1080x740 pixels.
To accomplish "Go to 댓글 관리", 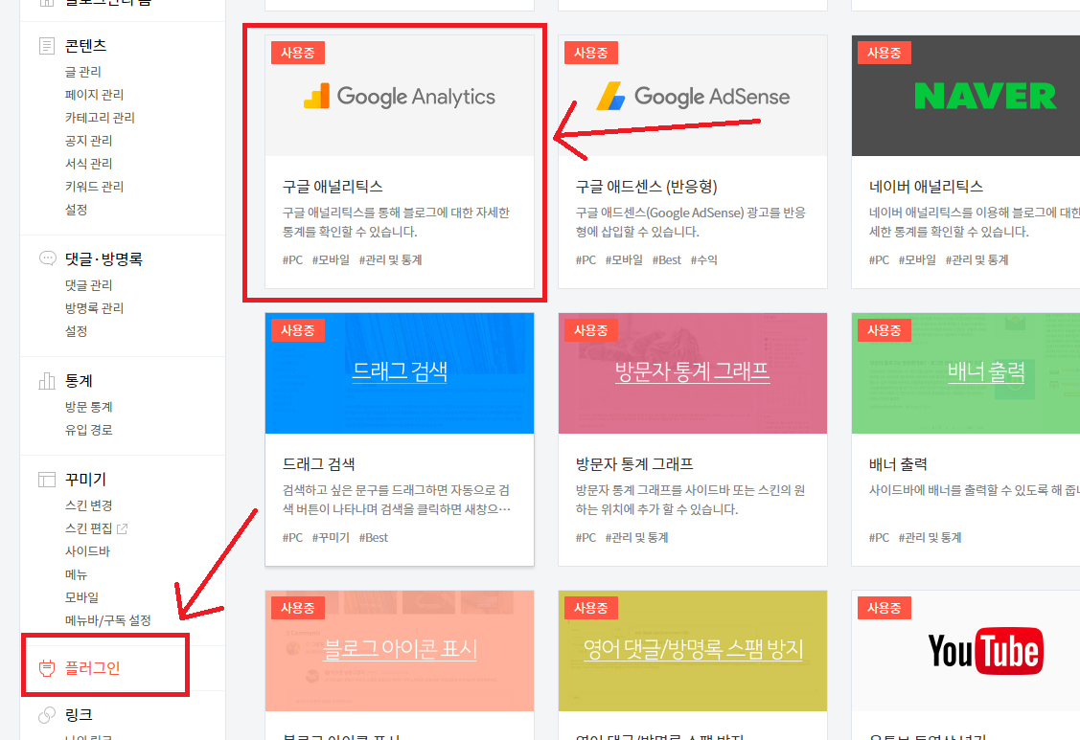I will pyautogui.click(x=88, y=285).
